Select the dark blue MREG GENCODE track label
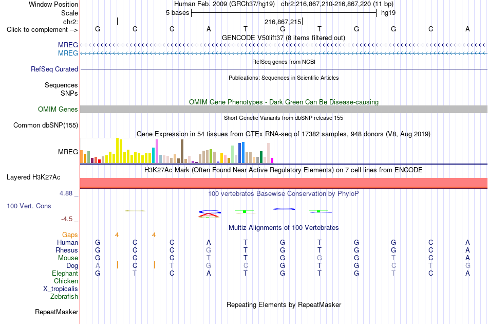The image size is (488, 324). (68, 45)
